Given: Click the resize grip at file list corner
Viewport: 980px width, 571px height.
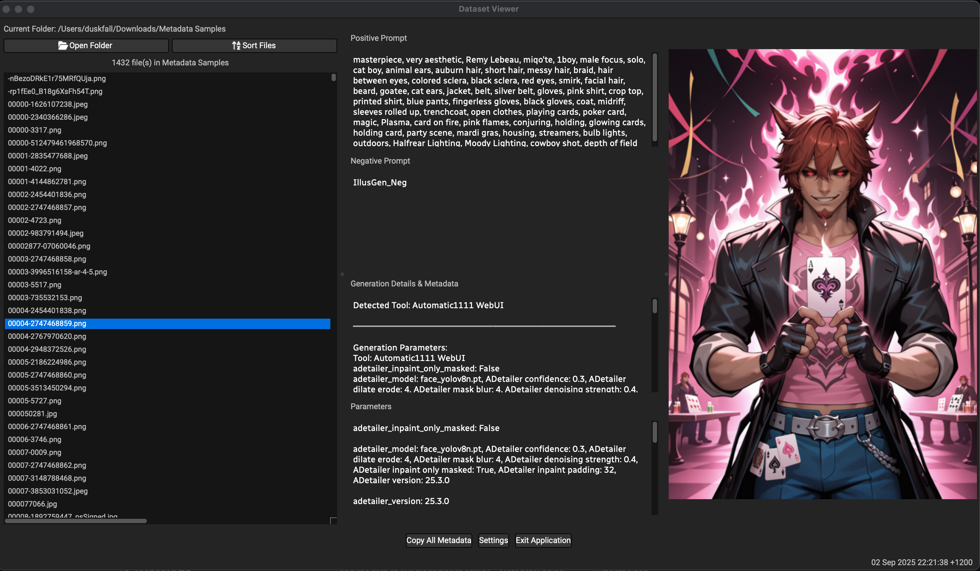Looking at the screenshot, I should tap(333, 520).
